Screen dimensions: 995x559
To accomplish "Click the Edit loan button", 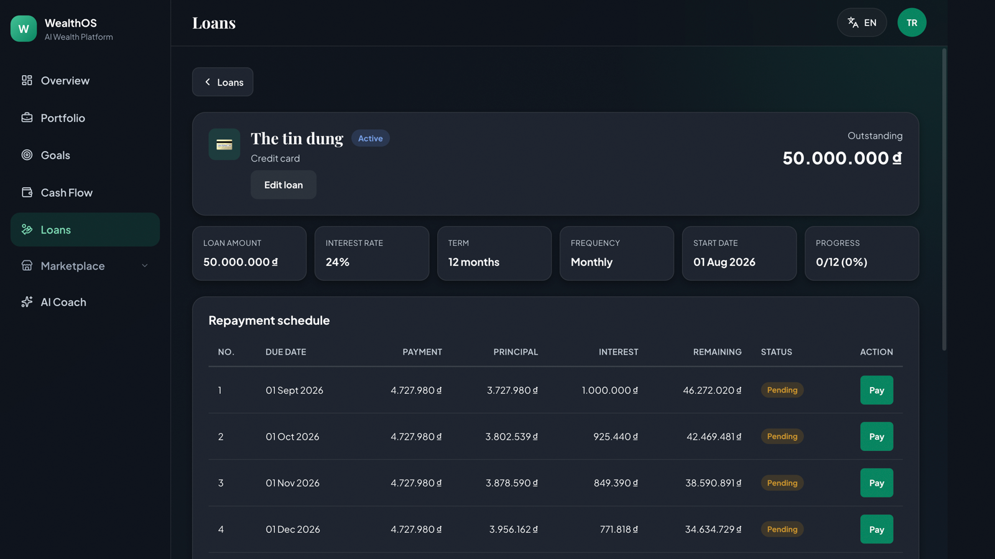I will click(x=284, y=185).
